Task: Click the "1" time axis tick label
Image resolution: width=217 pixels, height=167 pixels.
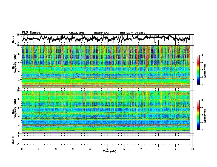Action: pyautogui.click(x=39, y=149)
